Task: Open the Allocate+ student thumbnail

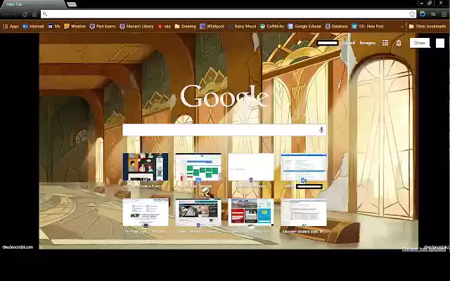Action: (x=304, y=212)
